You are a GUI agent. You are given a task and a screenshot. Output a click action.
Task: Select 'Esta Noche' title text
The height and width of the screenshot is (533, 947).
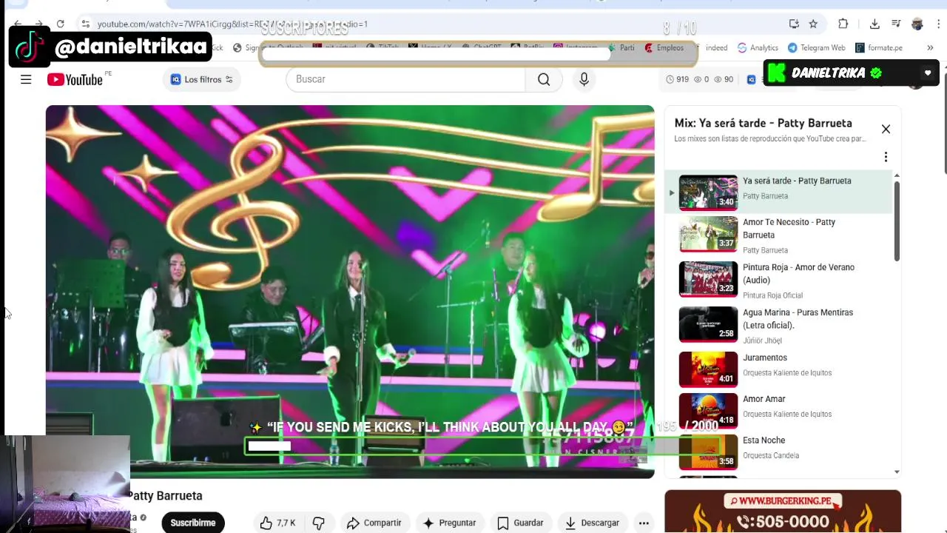[x=764, y=440]
